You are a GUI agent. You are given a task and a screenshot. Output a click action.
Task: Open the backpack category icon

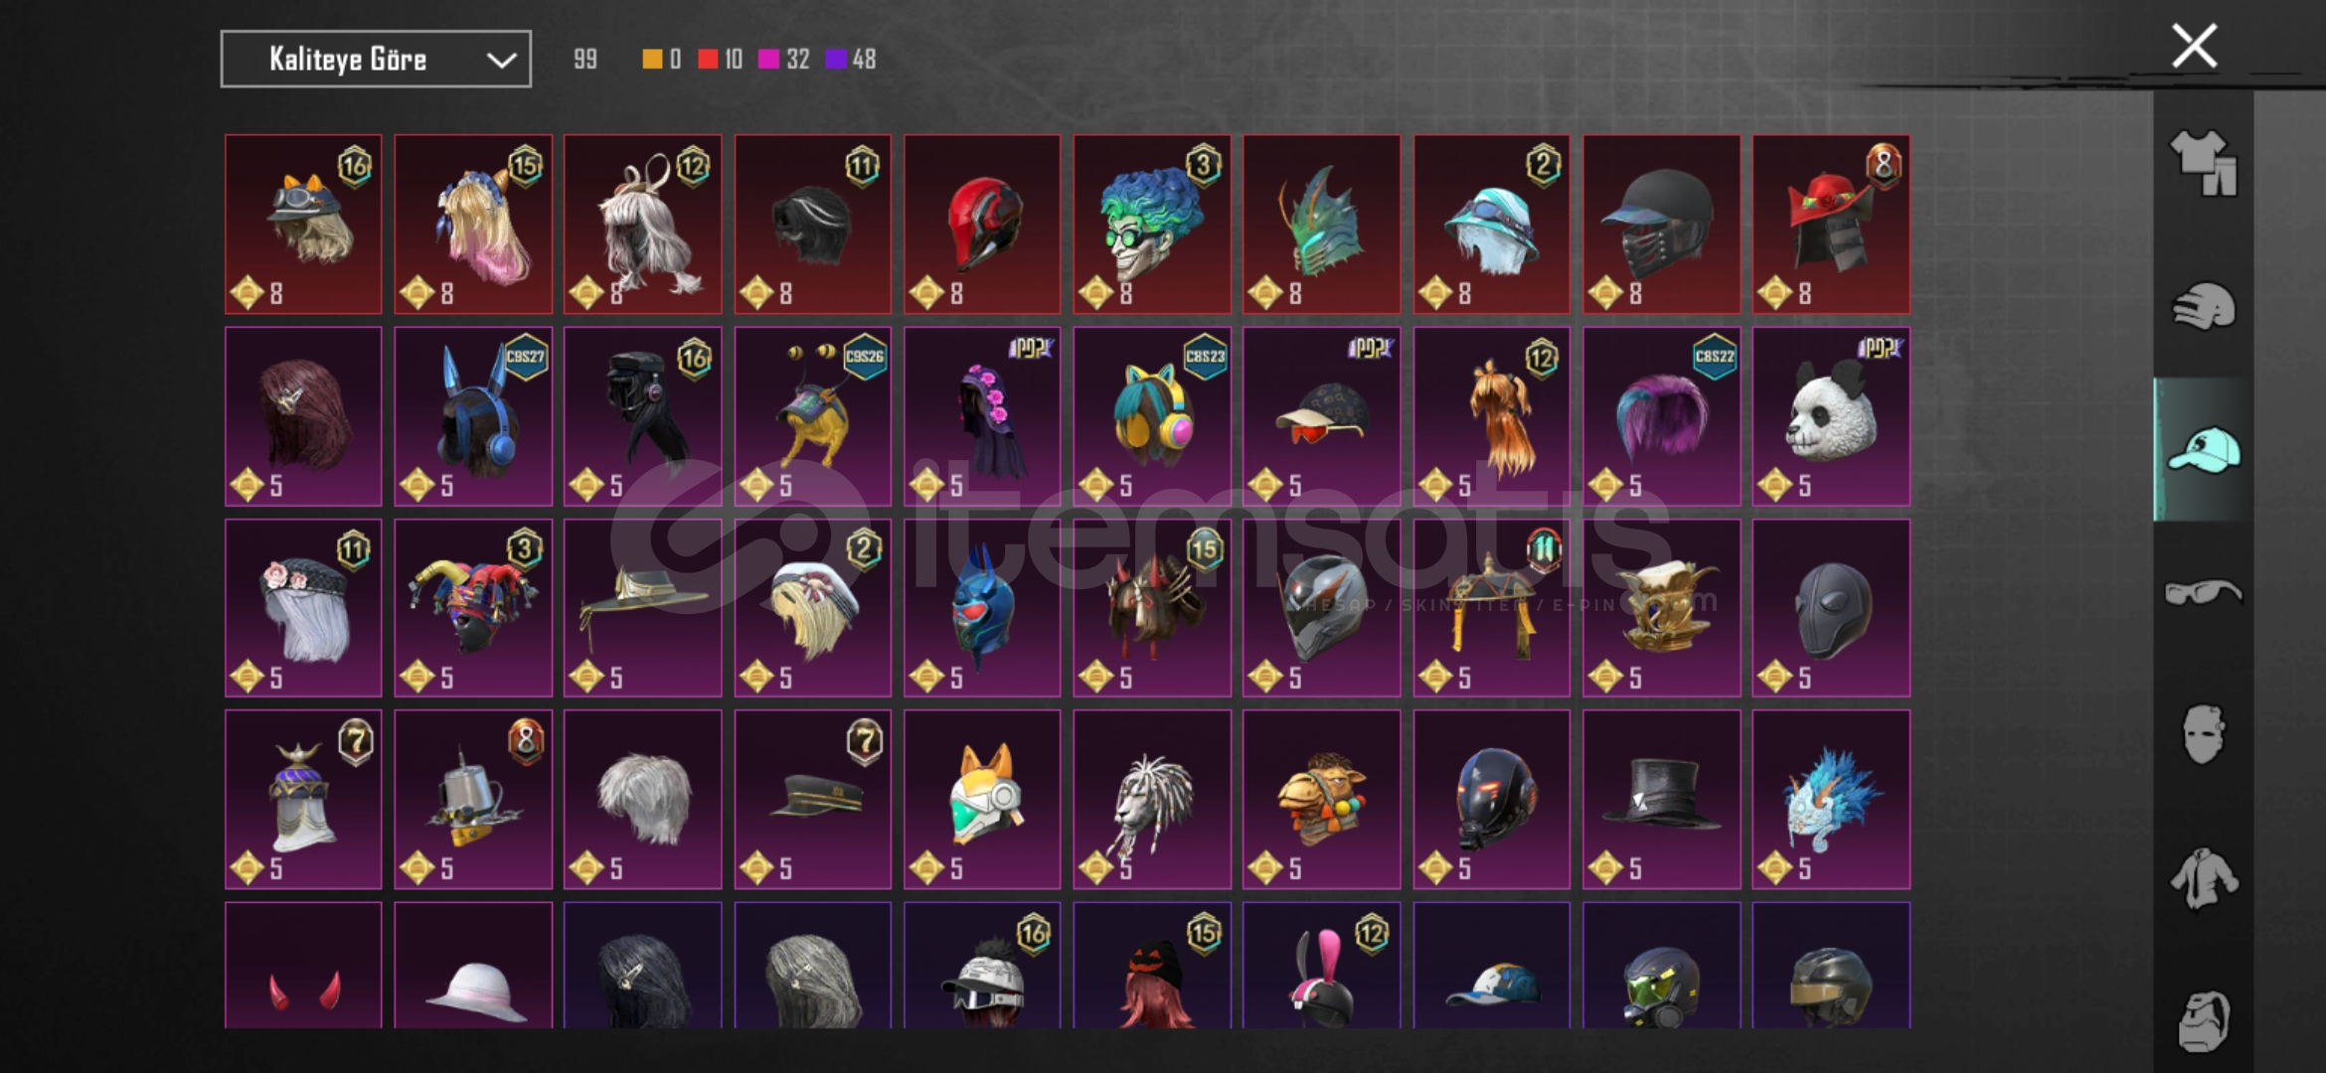[x=2204, y=1020]
